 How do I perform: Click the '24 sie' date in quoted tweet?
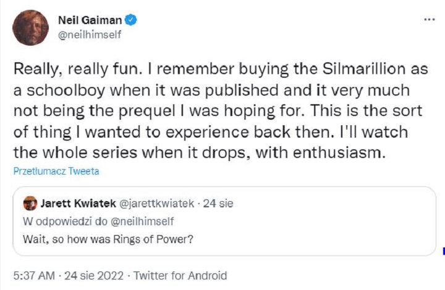point(218,204)
